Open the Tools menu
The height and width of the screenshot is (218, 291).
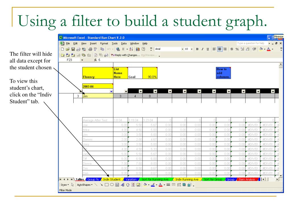tap(115, 43)
